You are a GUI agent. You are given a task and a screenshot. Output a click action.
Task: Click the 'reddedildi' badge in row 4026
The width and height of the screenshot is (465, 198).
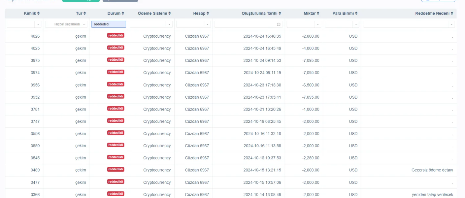coord(116,35)
